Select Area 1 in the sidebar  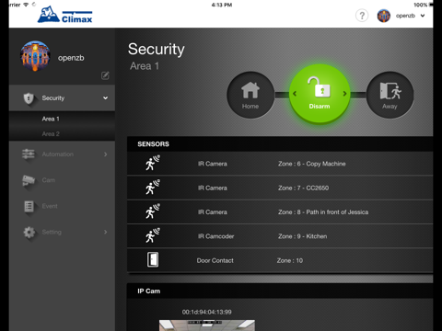51,119
